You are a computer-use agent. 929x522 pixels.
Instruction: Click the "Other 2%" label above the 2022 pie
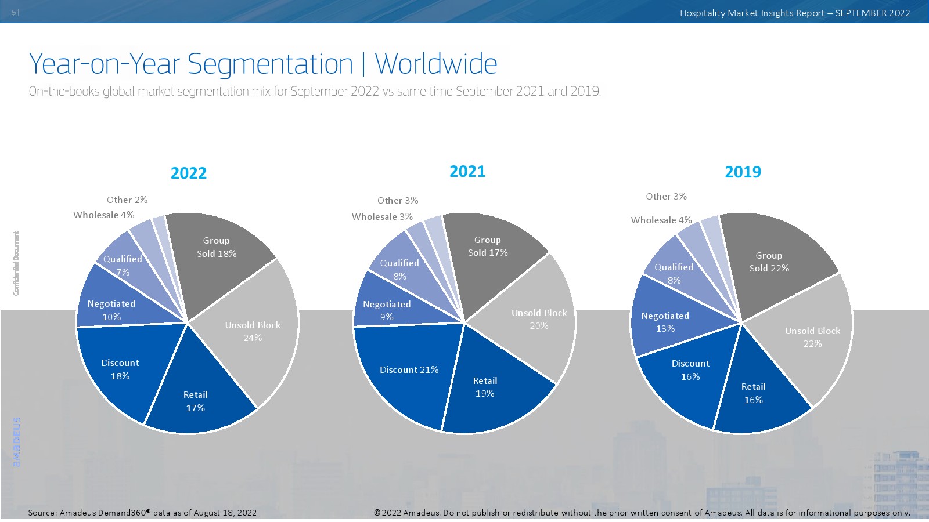127,200
